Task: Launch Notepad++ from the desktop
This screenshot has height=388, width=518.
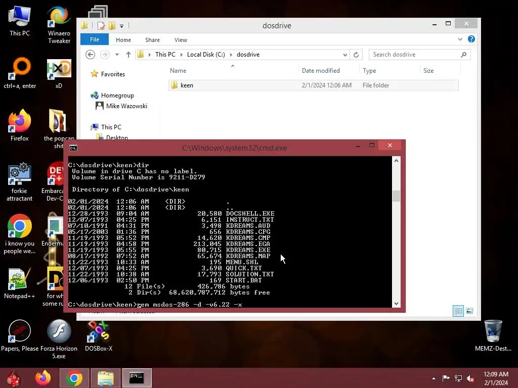Action: [x=20, y=283]
